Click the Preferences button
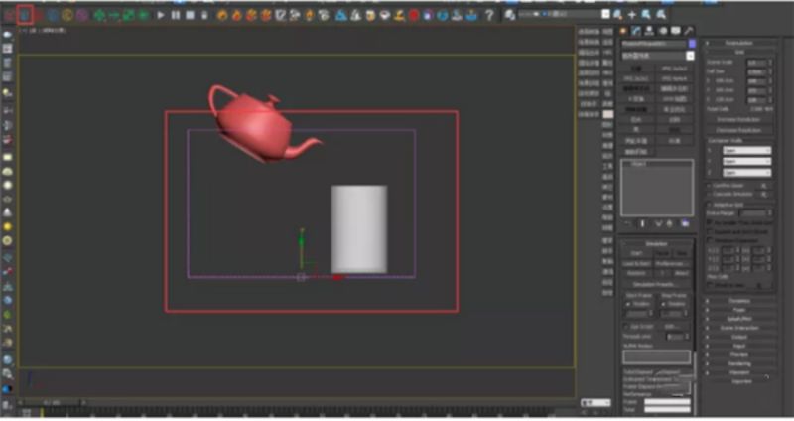This screenshot has height=421, width=794. pyautogui.click(x=672, y=264)
